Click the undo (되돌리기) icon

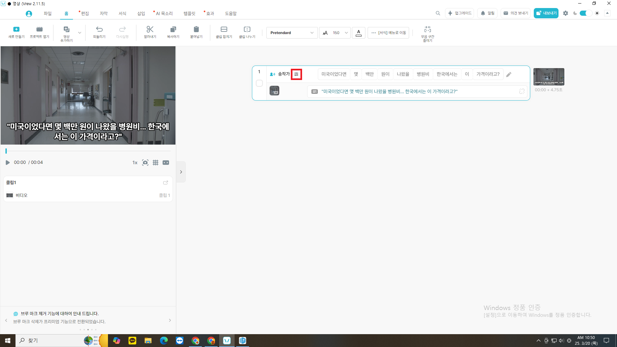pos(99,30)
